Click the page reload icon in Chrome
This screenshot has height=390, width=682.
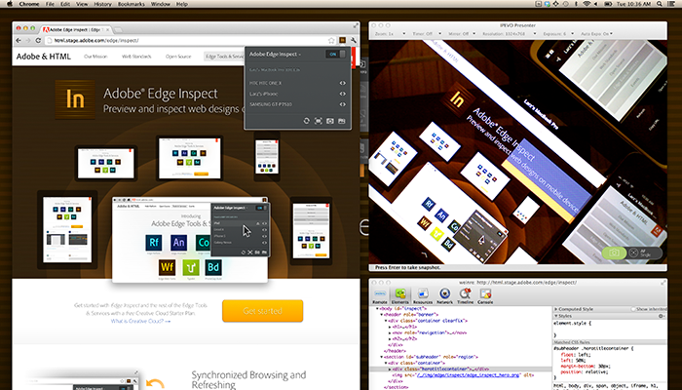38,41
